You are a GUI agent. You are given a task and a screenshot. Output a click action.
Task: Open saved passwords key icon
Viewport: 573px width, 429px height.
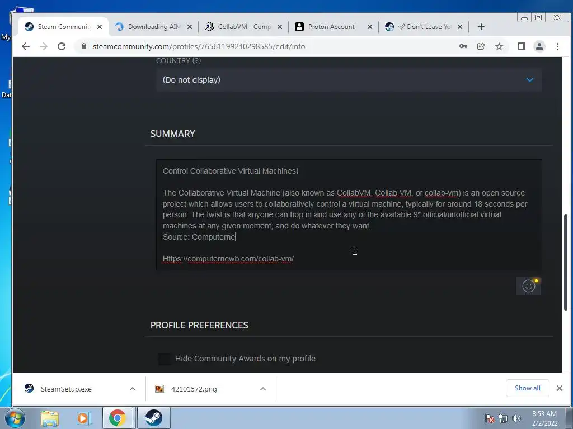coord(463,46)
